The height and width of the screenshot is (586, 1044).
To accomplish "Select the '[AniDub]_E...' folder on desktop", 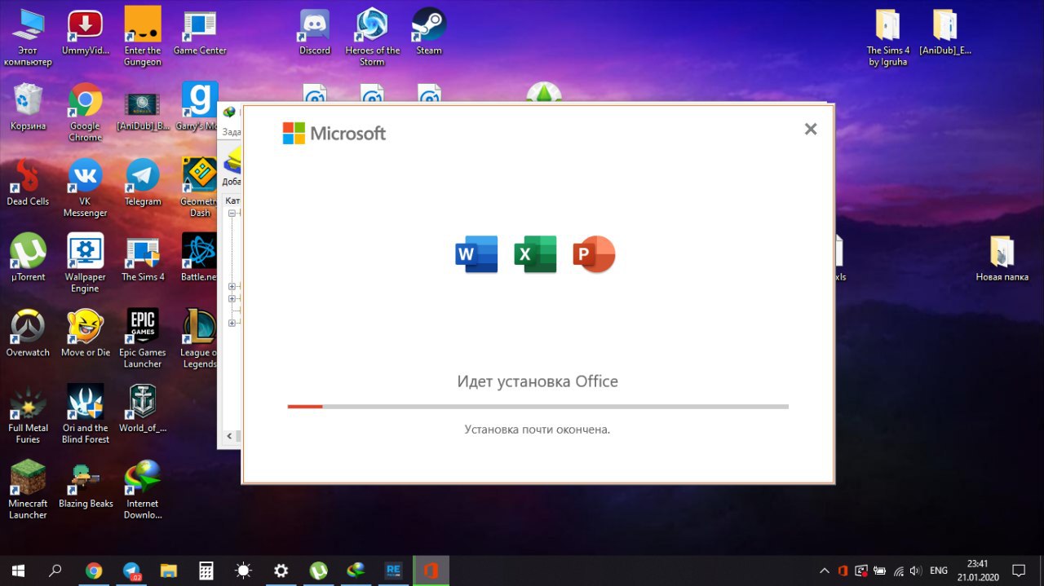I will [944, 33].
